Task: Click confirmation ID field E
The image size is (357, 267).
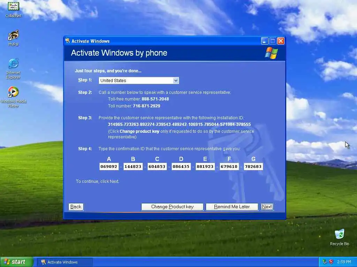Action: (205, 167)
